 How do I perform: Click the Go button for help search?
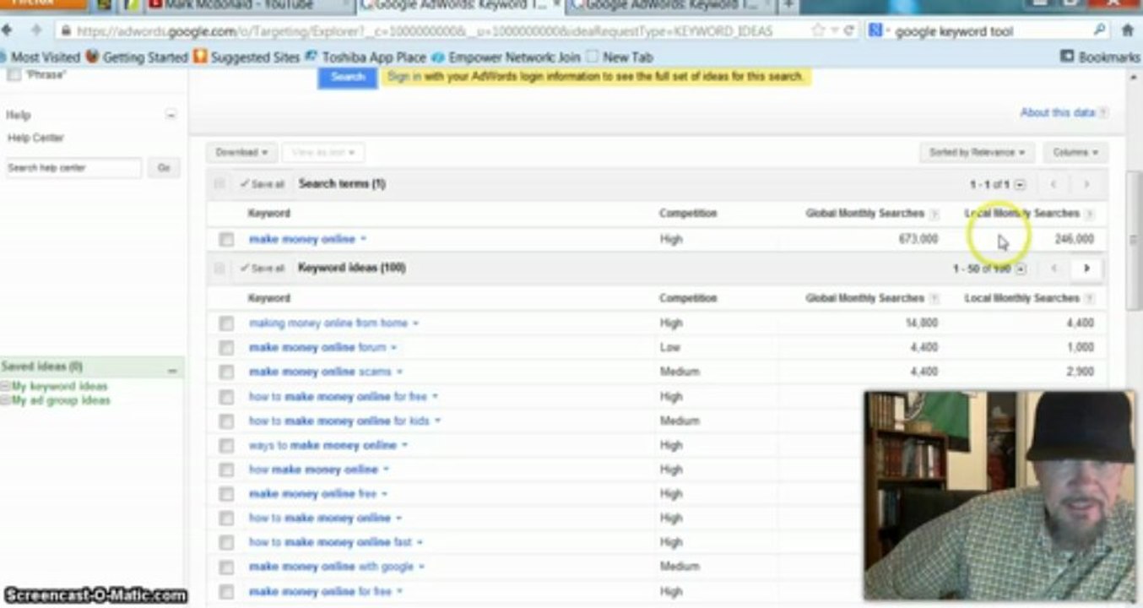164,168
